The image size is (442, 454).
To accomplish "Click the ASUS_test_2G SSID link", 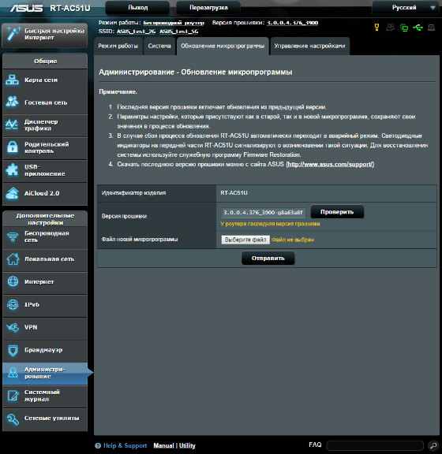I will point(136,32).
